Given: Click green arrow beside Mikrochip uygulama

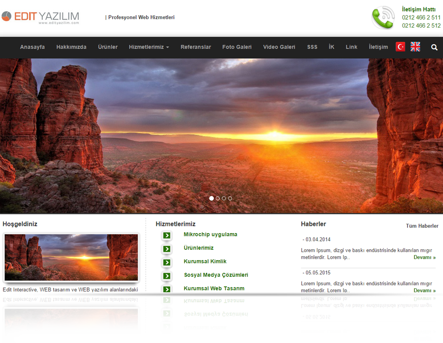Looking at the screenshot, I should 167,236.
